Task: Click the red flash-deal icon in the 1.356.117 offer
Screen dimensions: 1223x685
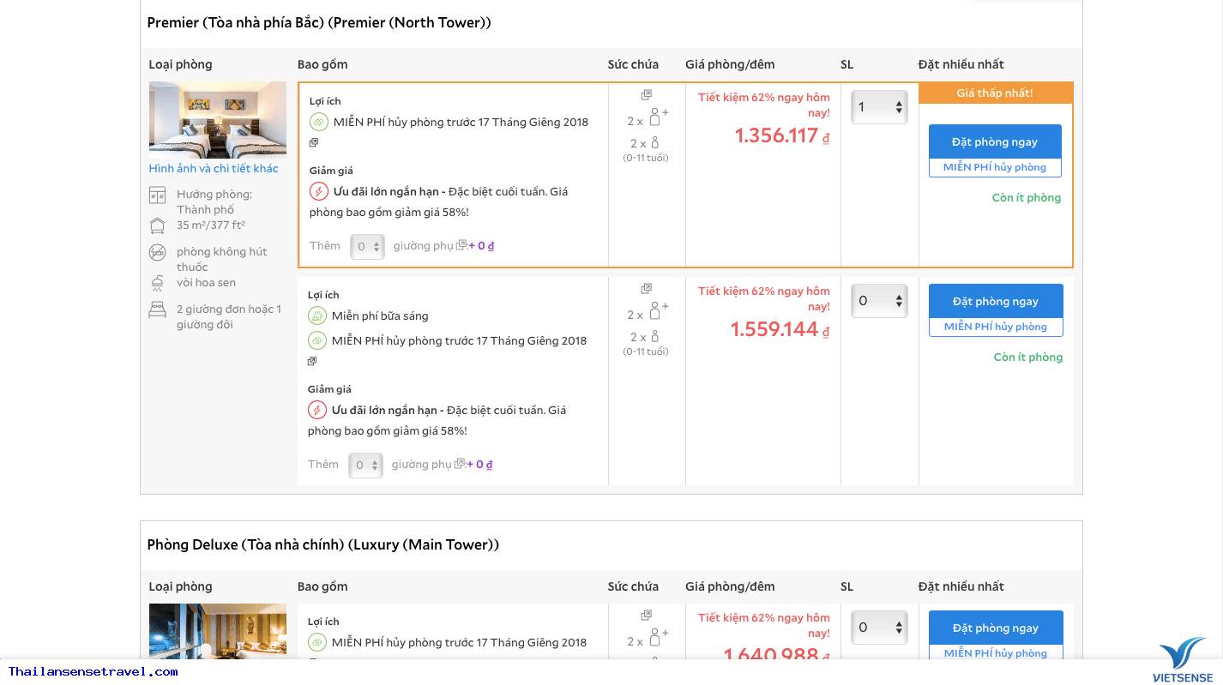Action: pyautogui.click(x=319, y=191)
